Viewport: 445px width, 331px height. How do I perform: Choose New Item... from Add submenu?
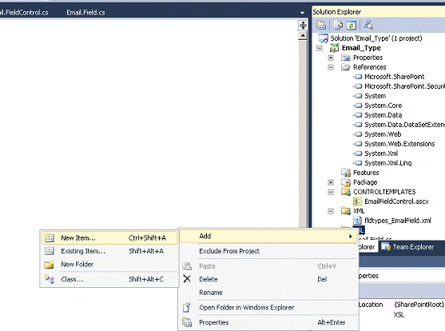click(109, 237)
